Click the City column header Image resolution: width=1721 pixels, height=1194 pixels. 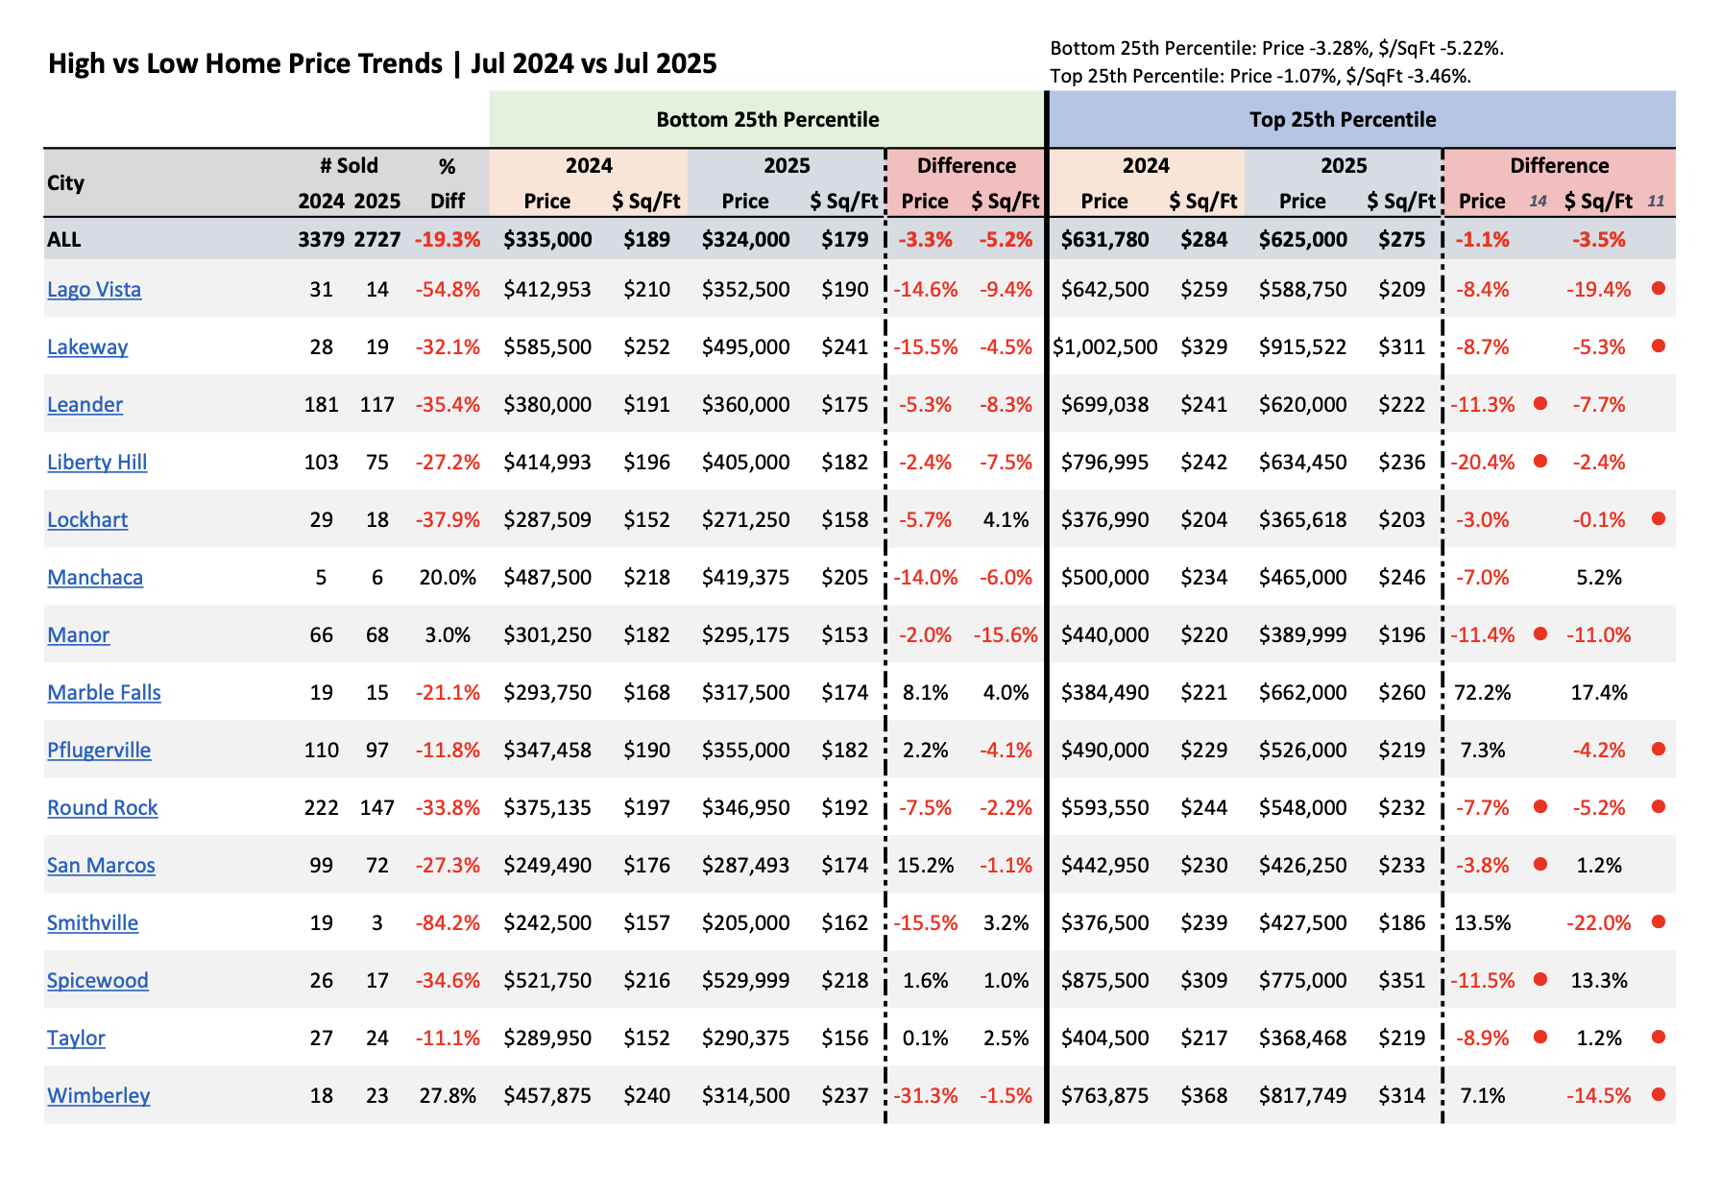(66, 182)
